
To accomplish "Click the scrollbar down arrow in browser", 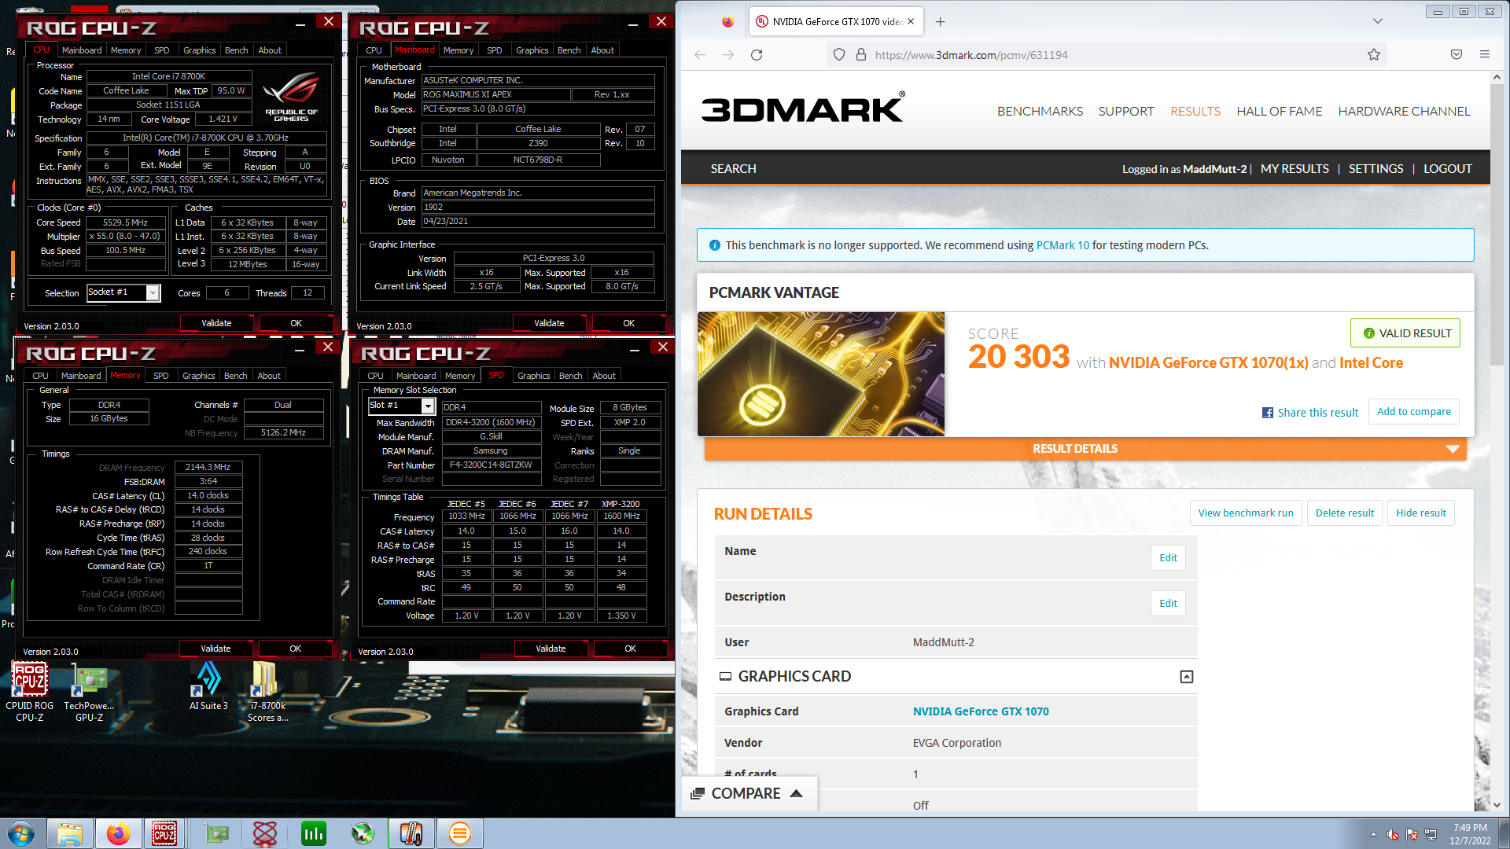I will [x=1497, y=804].
